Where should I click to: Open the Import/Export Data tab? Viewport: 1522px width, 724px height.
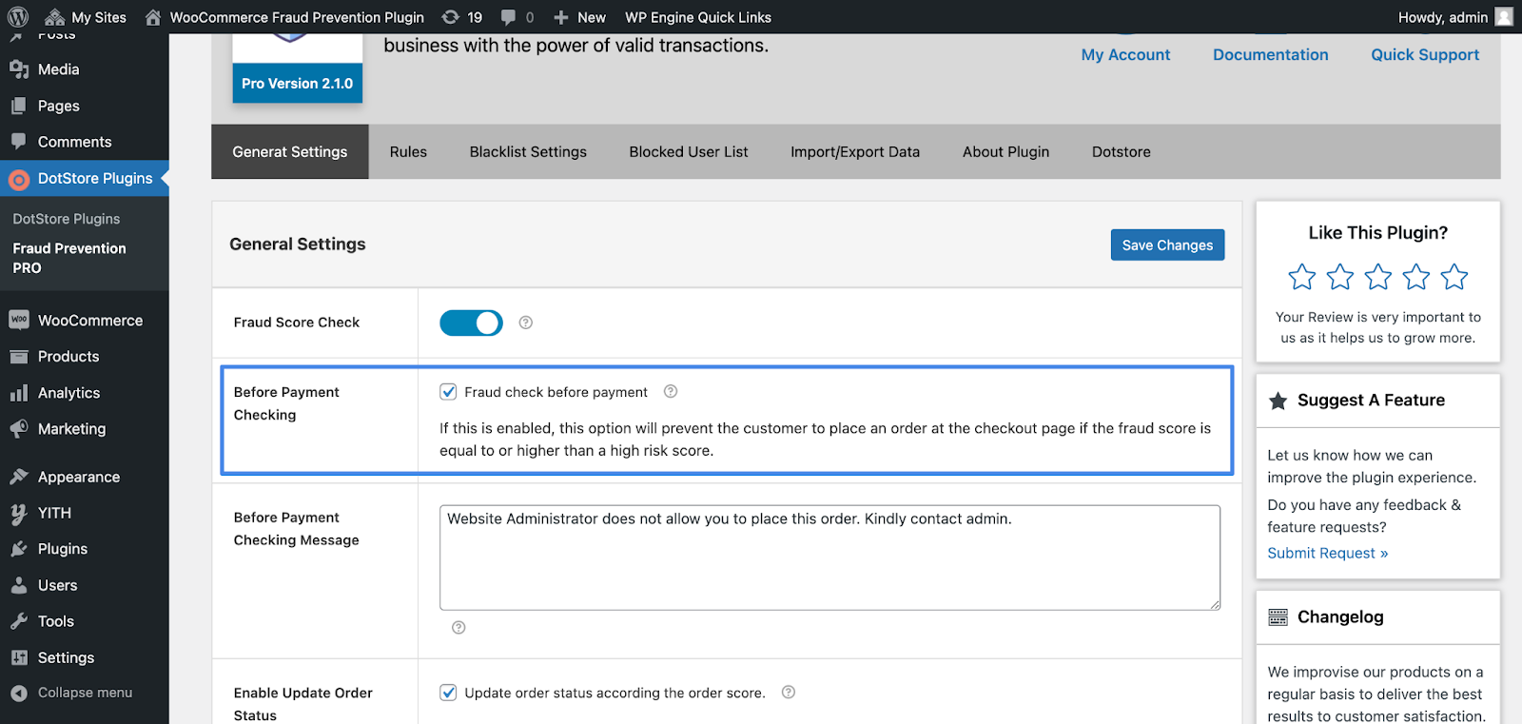[x=855, y=151]
